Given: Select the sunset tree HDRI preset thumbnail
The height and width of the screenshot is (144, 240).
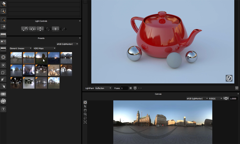Looking at the screenshot, I should click(x=41, y=58).
